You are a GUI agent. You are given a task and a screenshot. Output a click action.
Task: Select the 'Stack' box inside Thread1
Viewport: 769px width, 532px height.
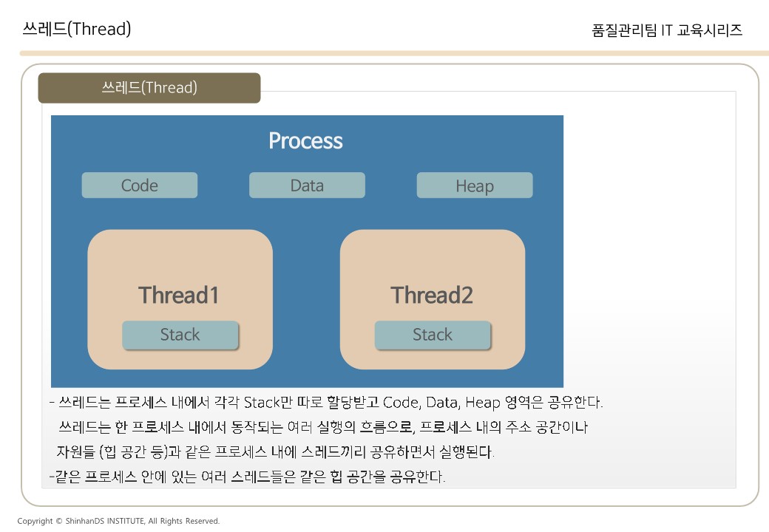pos(180,335)
